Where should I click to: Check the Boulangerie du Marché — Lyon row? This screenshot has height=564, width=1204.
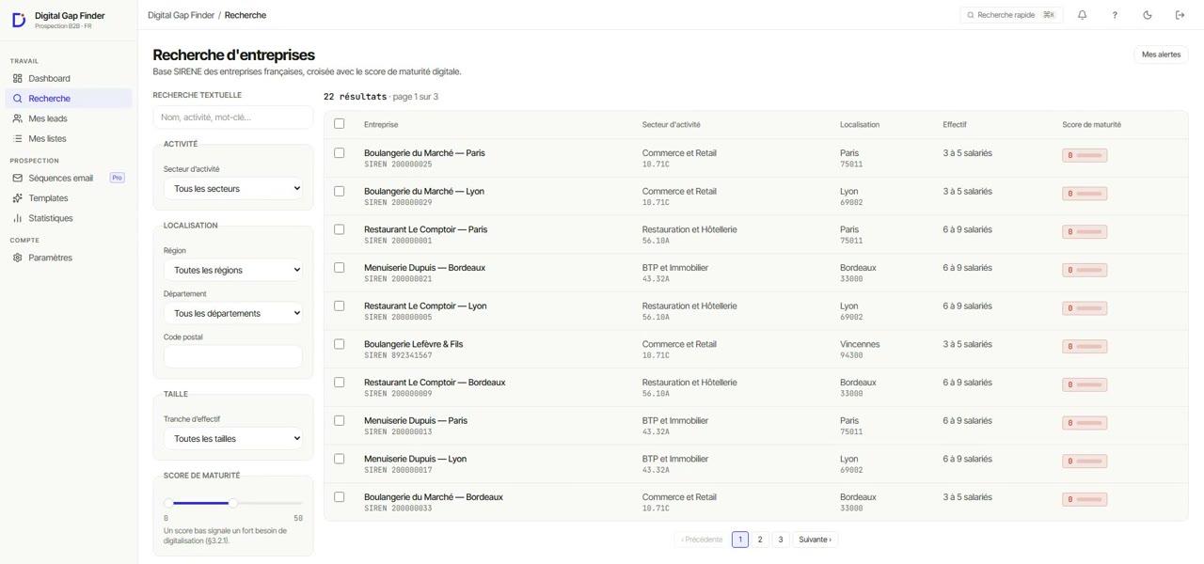340,191
